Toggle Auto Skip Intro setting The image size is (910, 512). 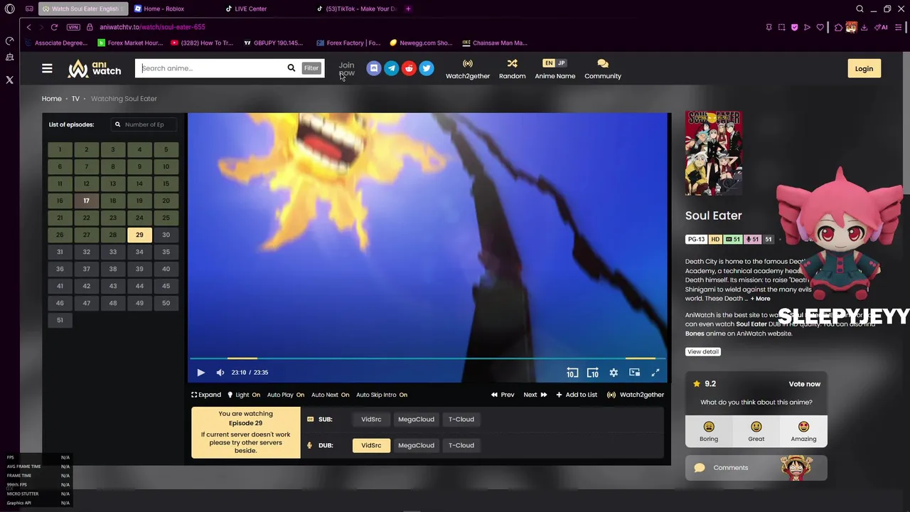[382, 395]
